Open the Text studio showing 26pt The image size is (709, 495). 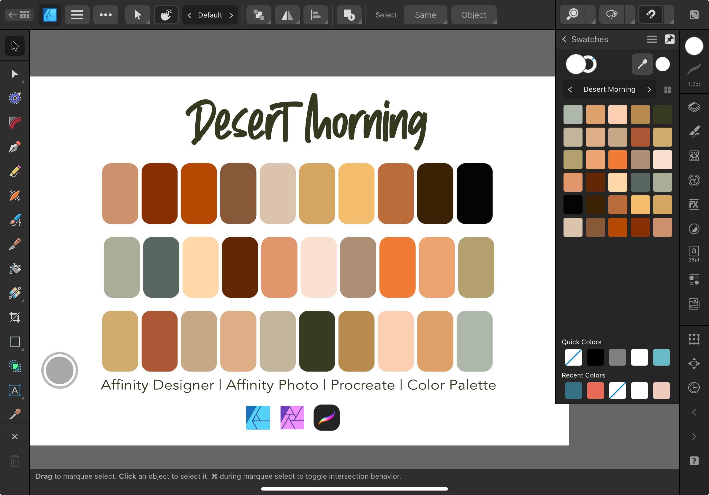pyautogui.click(x=694, y=254)
